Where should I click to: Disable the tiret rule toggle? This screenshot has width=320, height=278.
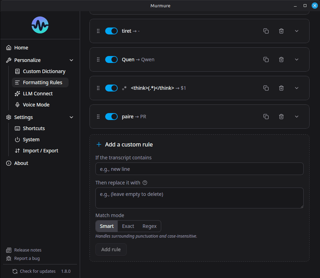coord(111,31)
